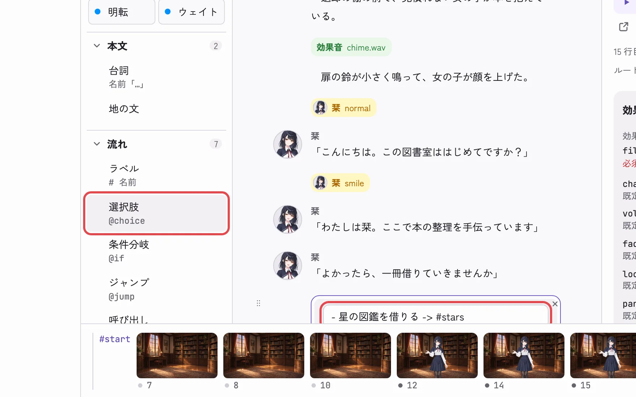Image resolution: width=636 pixels, height=397 pixels.
Task: Click the #start label in the timeline
Action: (x=115, y=339)
